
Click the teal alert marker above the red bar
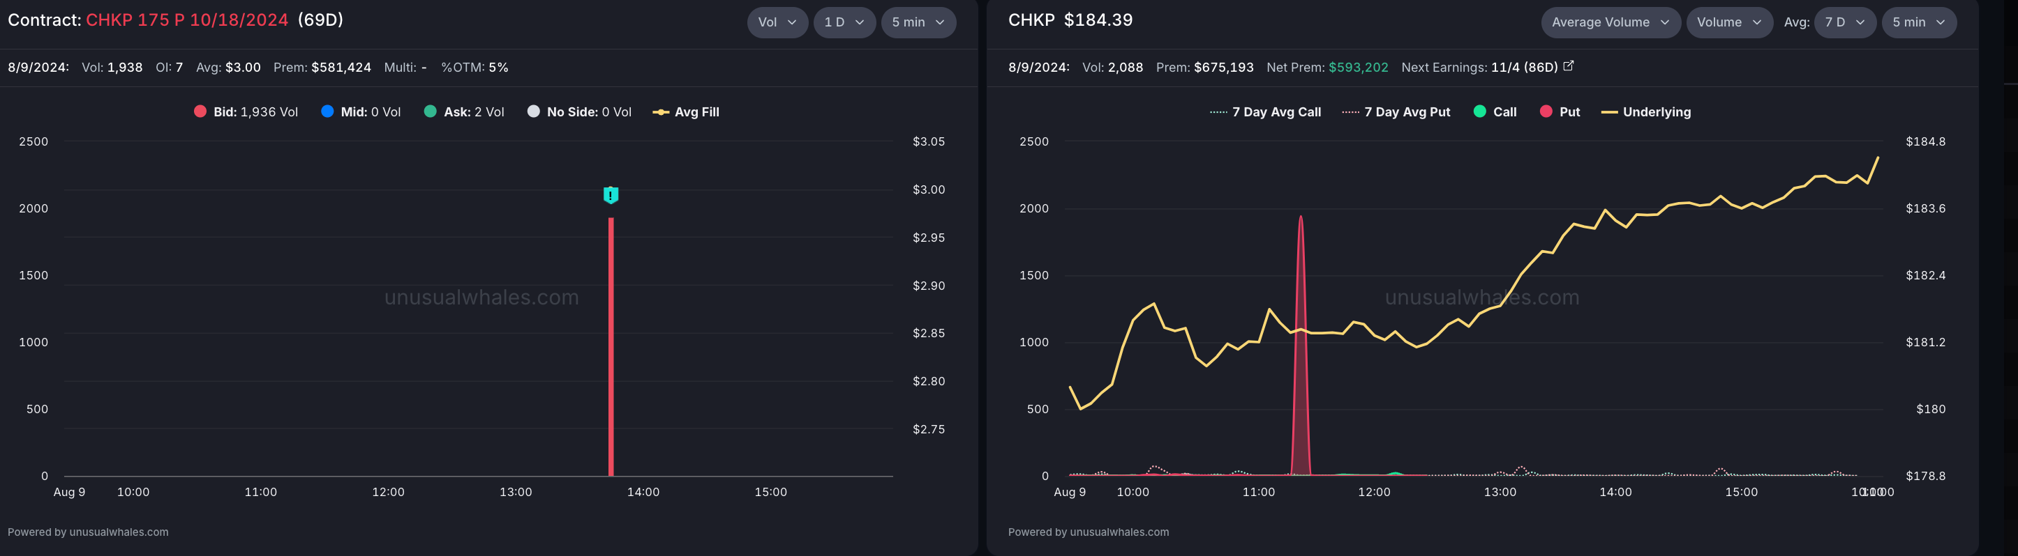pyautogui.click(x=611, y=194)
